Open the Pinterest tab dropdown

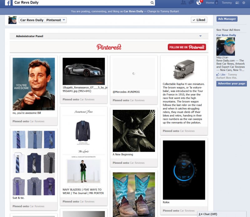click(x=56, y=20)
